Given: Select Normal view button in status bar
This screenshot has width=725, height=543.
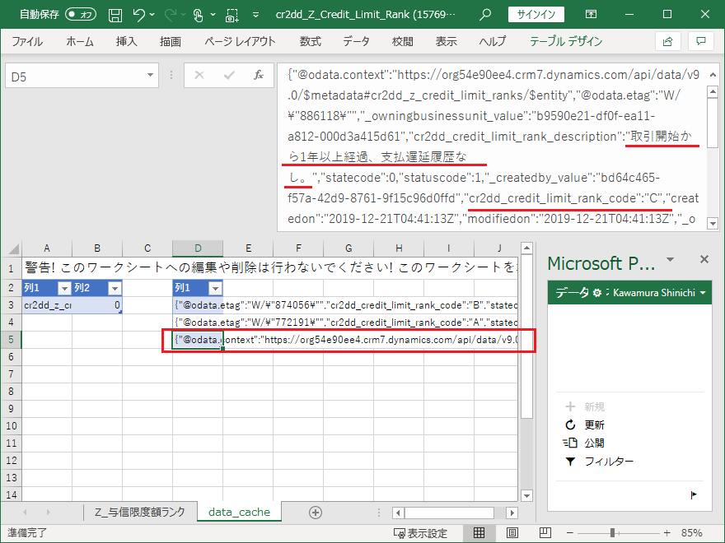Looking at the screenshot, I should [x=479, y=533].
